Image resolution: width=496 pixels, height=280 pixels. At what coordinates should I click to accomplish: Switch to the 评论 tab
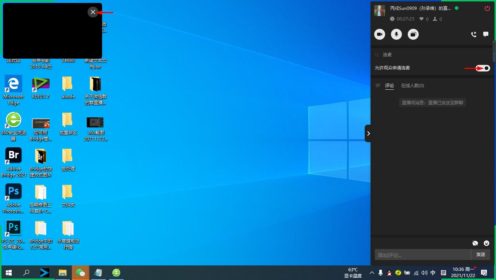pyautogui.click(x=390, y=86)
